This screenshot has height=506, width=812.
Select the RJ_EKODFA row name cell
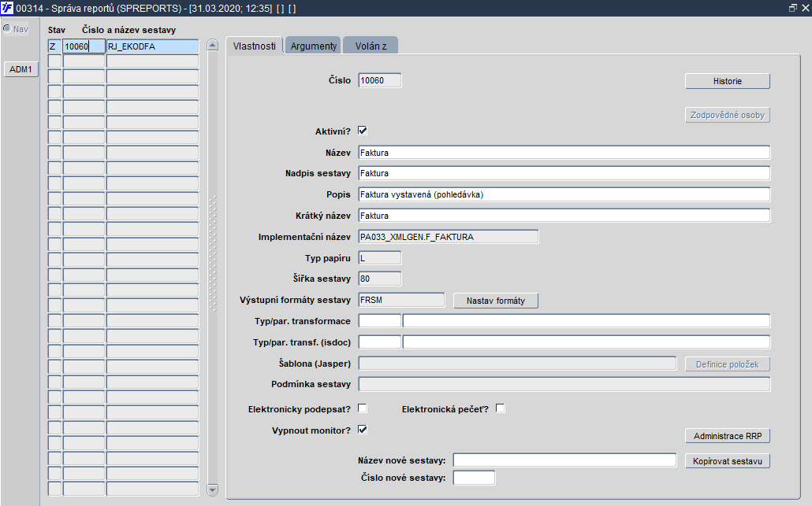coord(152,46)
